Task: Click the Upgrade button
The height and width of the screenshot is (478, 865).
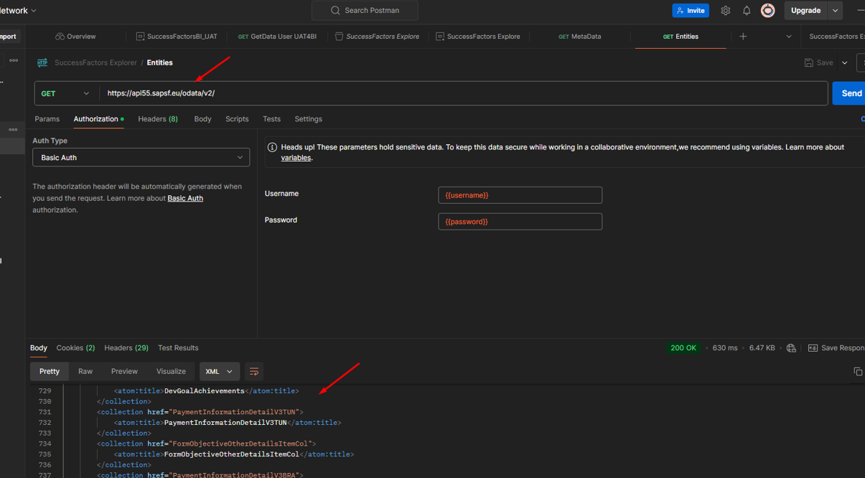Action: pyautogui.click(x=805, y=11)
